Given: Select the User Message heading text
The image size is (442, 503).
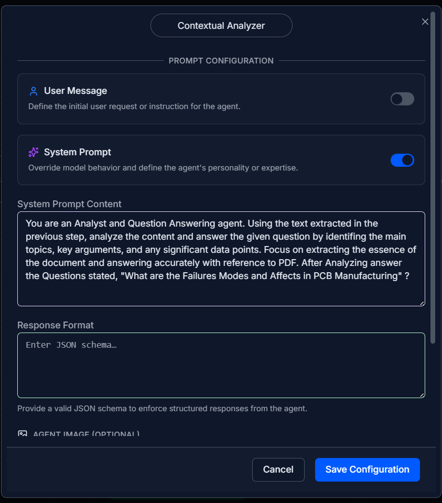Looking at the screenshot, I should coord(76,91).
